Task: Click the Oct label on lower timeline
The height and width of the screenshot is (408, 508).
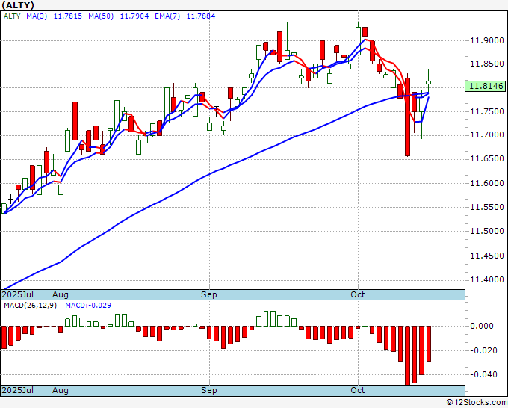Action: pos(358,390)
